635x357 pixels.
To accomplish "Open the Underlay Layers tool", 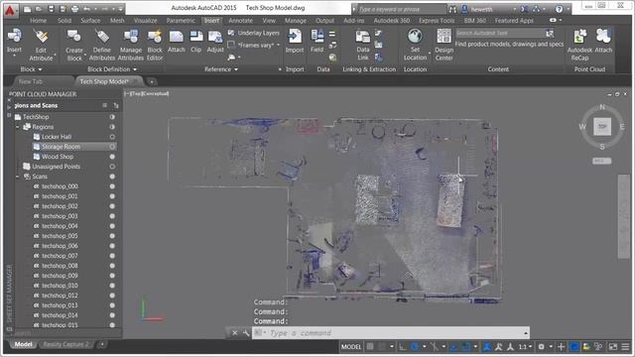I will coord(254,33).
